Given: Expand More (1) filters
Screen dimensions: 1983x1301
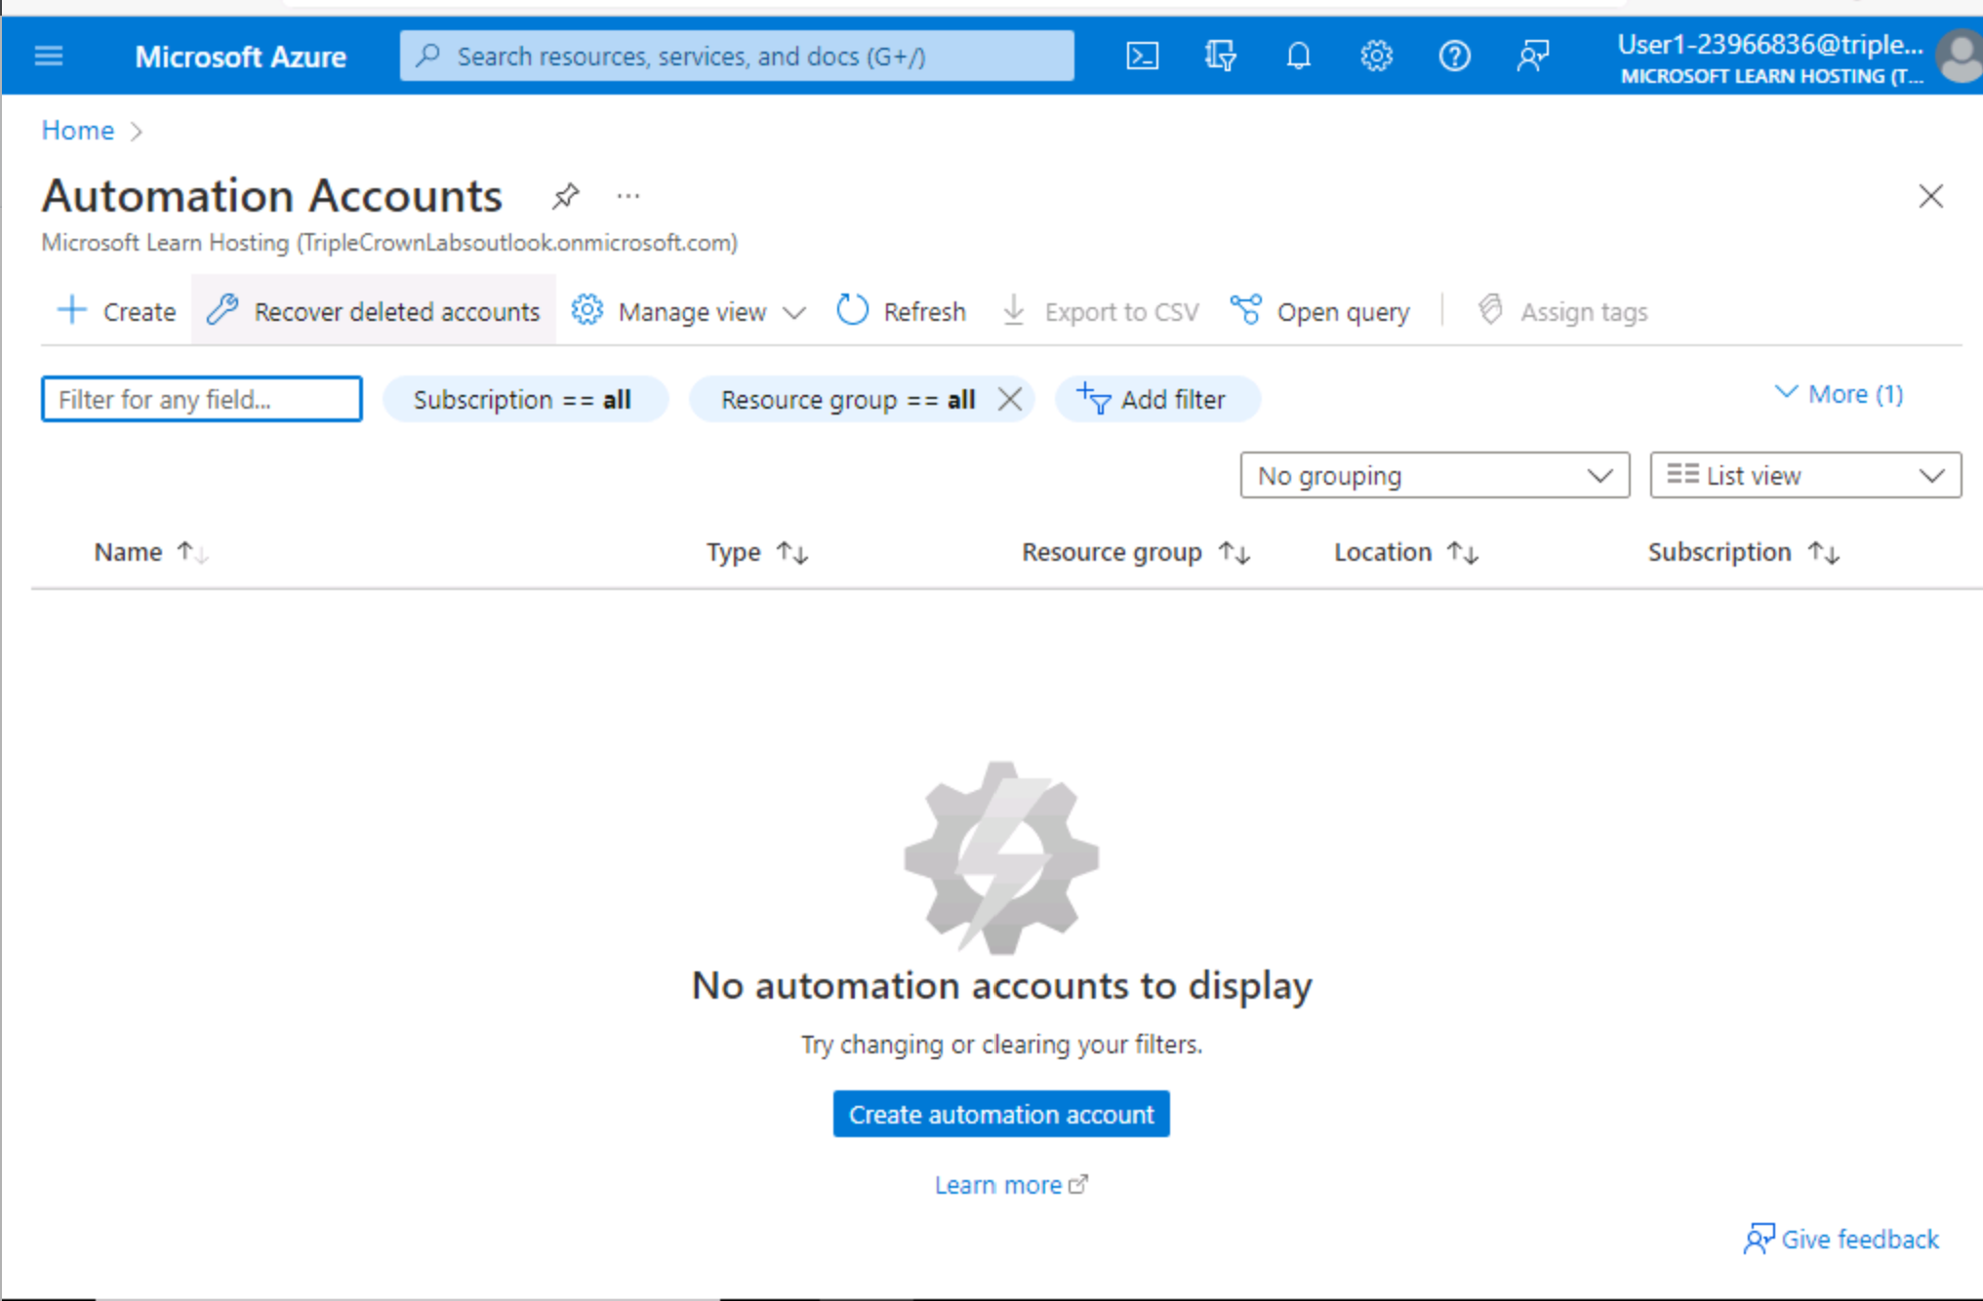Looking at the screenshot, I should coord(1838,394).
